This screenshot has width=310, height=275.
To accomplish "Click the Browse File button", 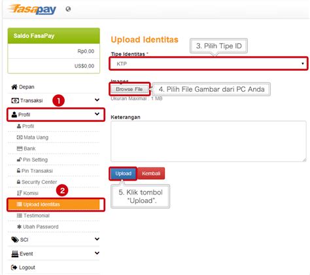I will (129, 89).
